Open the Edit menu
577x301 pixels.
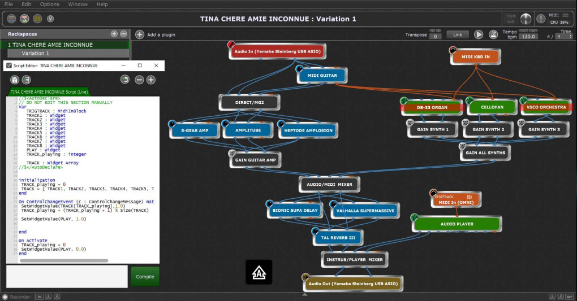[x=26, y=5]
